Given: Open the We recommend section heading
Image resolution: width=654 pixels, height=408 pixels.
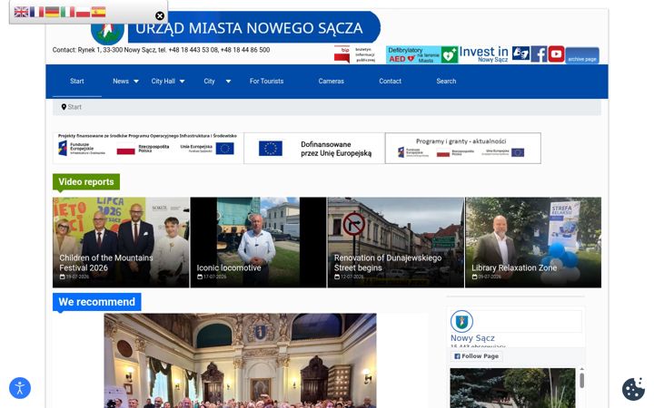Looking at the screenshot, I should click(97, 302).
